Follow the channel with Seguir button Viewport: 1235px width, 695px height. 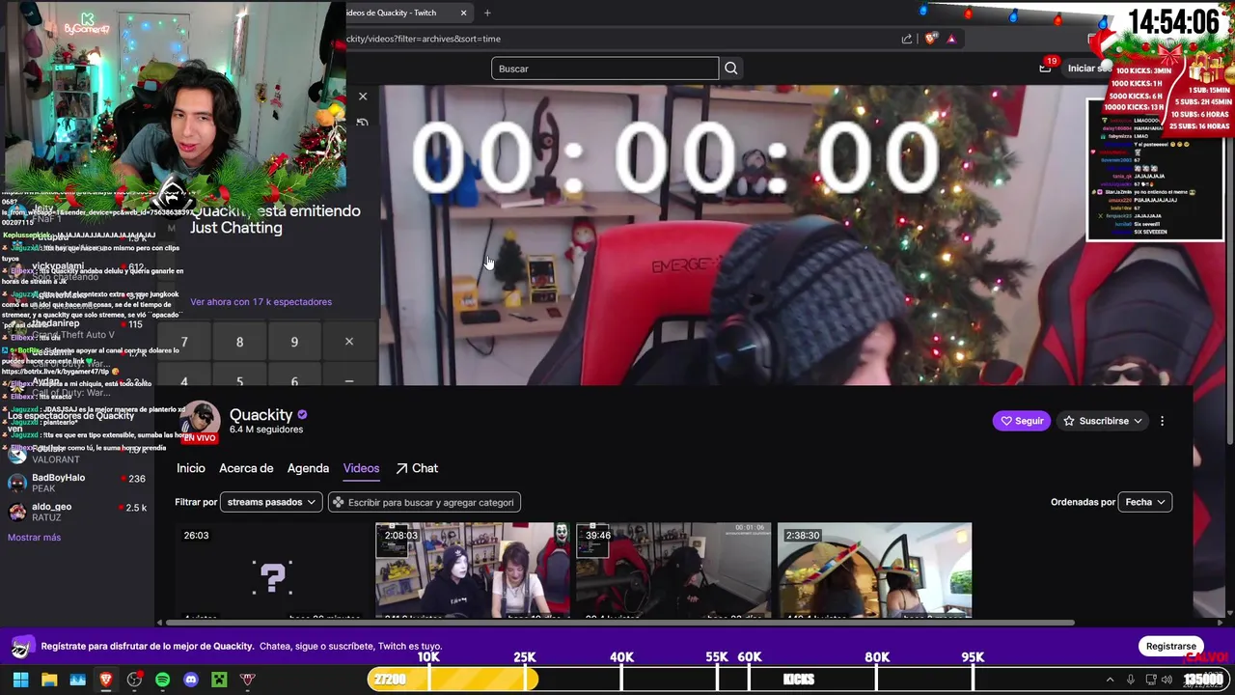click(x=1021, y=421)
